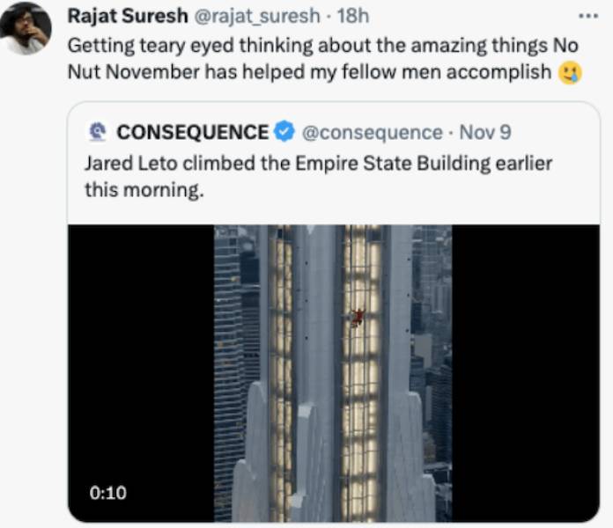Click the red climber in the video
613x528 pixels.
coord(358,317)
